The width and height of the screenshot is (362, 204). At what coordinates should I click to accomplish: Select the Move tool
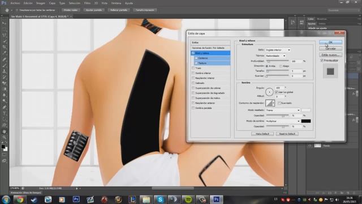point(4,23)
